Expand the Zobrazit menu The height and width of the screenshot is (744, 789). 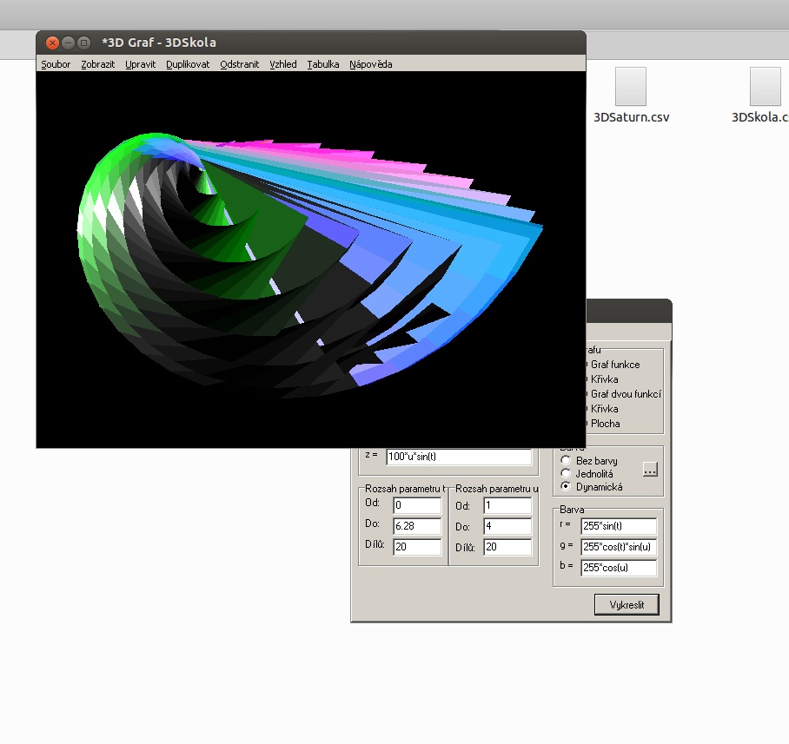(98, 64)
